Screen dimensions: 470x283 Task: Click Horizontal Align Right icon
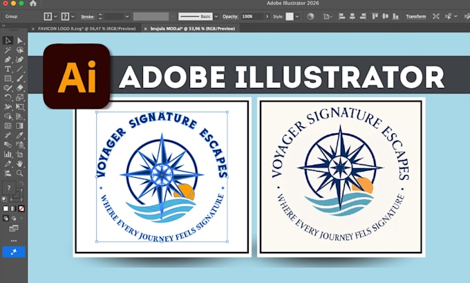coord(363,17)
